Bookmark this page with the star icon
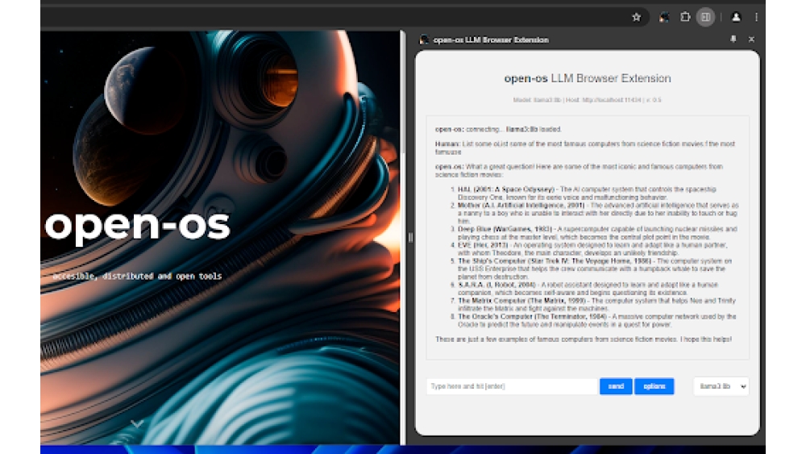 click(x=637, y=18)
